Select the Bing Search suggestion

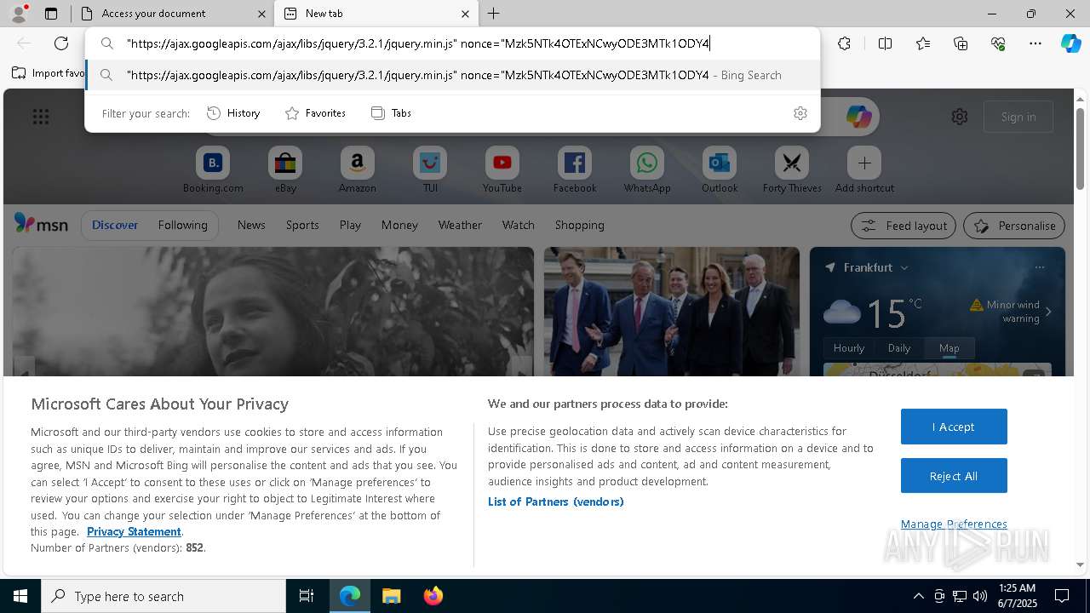[453, 75]
